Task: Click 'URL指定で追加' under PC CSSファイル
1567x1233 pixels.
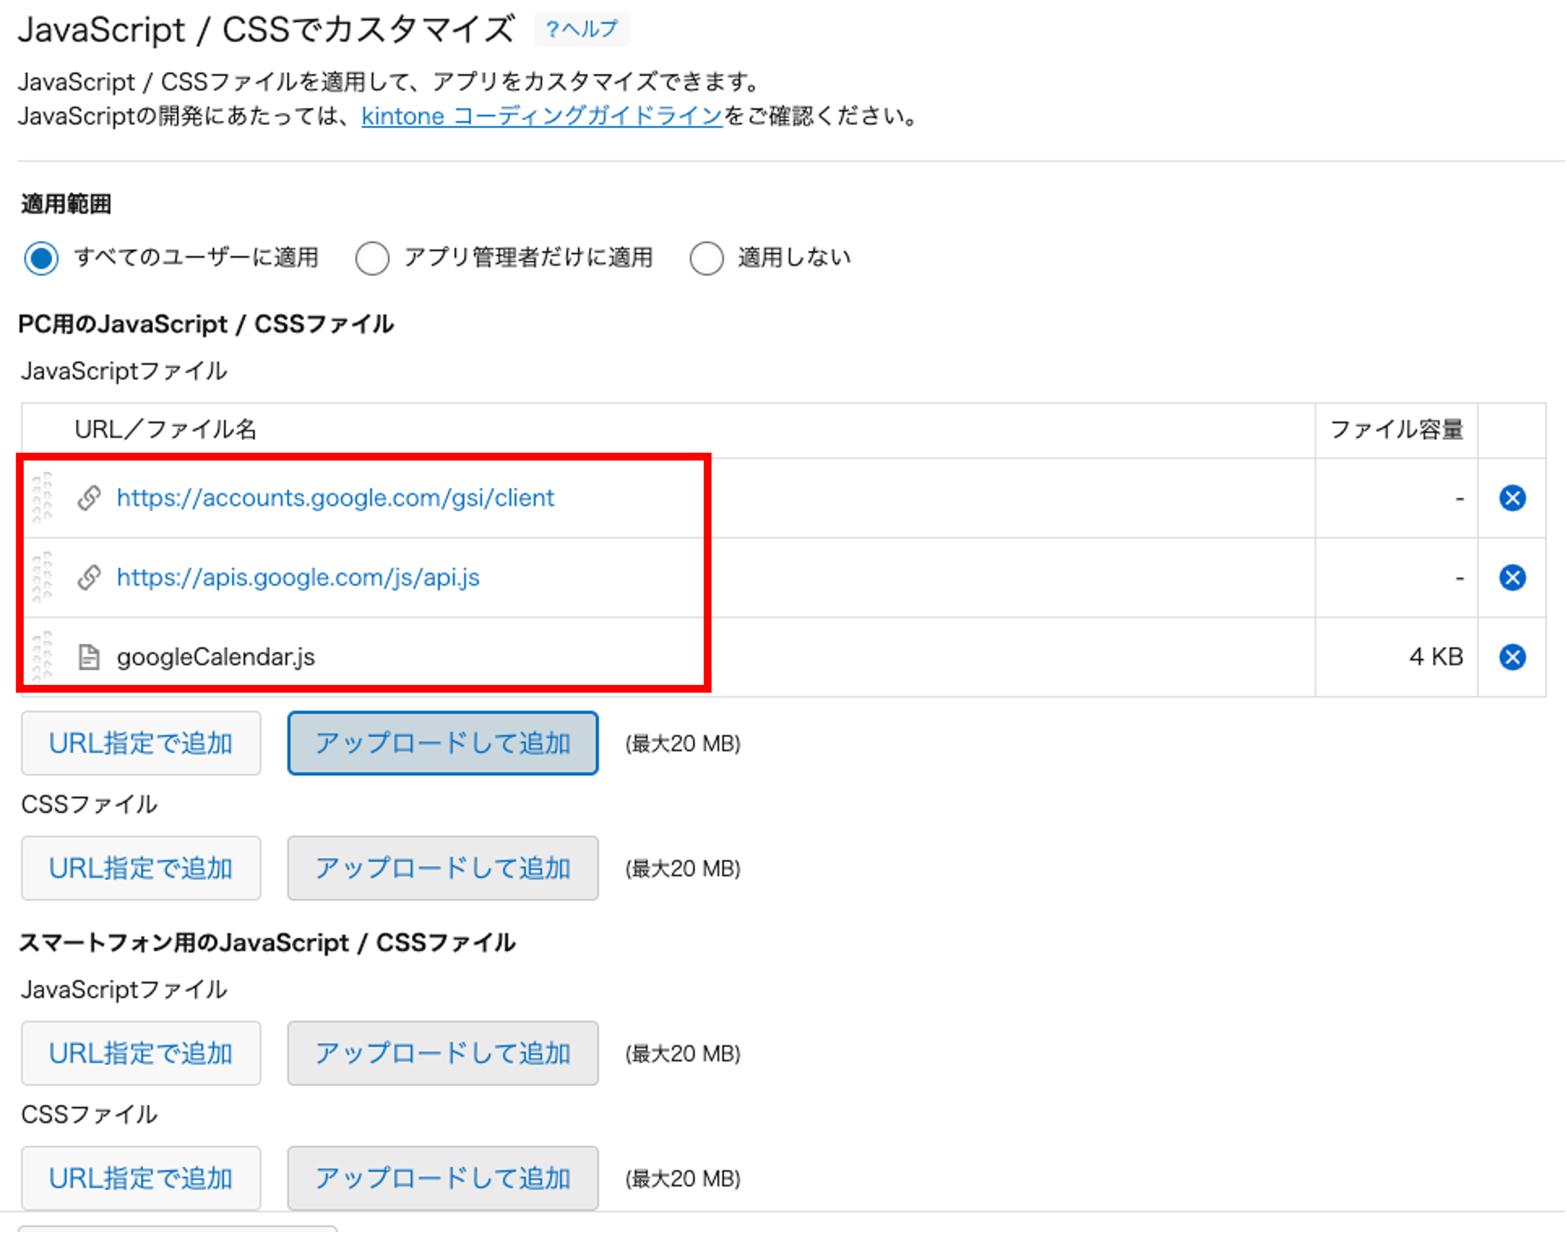Action: point(141,868)
